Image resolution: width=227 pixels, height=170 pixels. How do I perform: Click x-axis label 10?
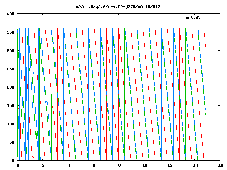pyautogui.click(x=145, y=165)
